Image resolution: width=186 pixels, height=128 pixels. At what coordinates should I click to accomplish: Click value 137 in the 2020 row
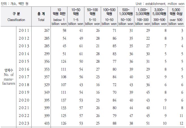point(64,100)
